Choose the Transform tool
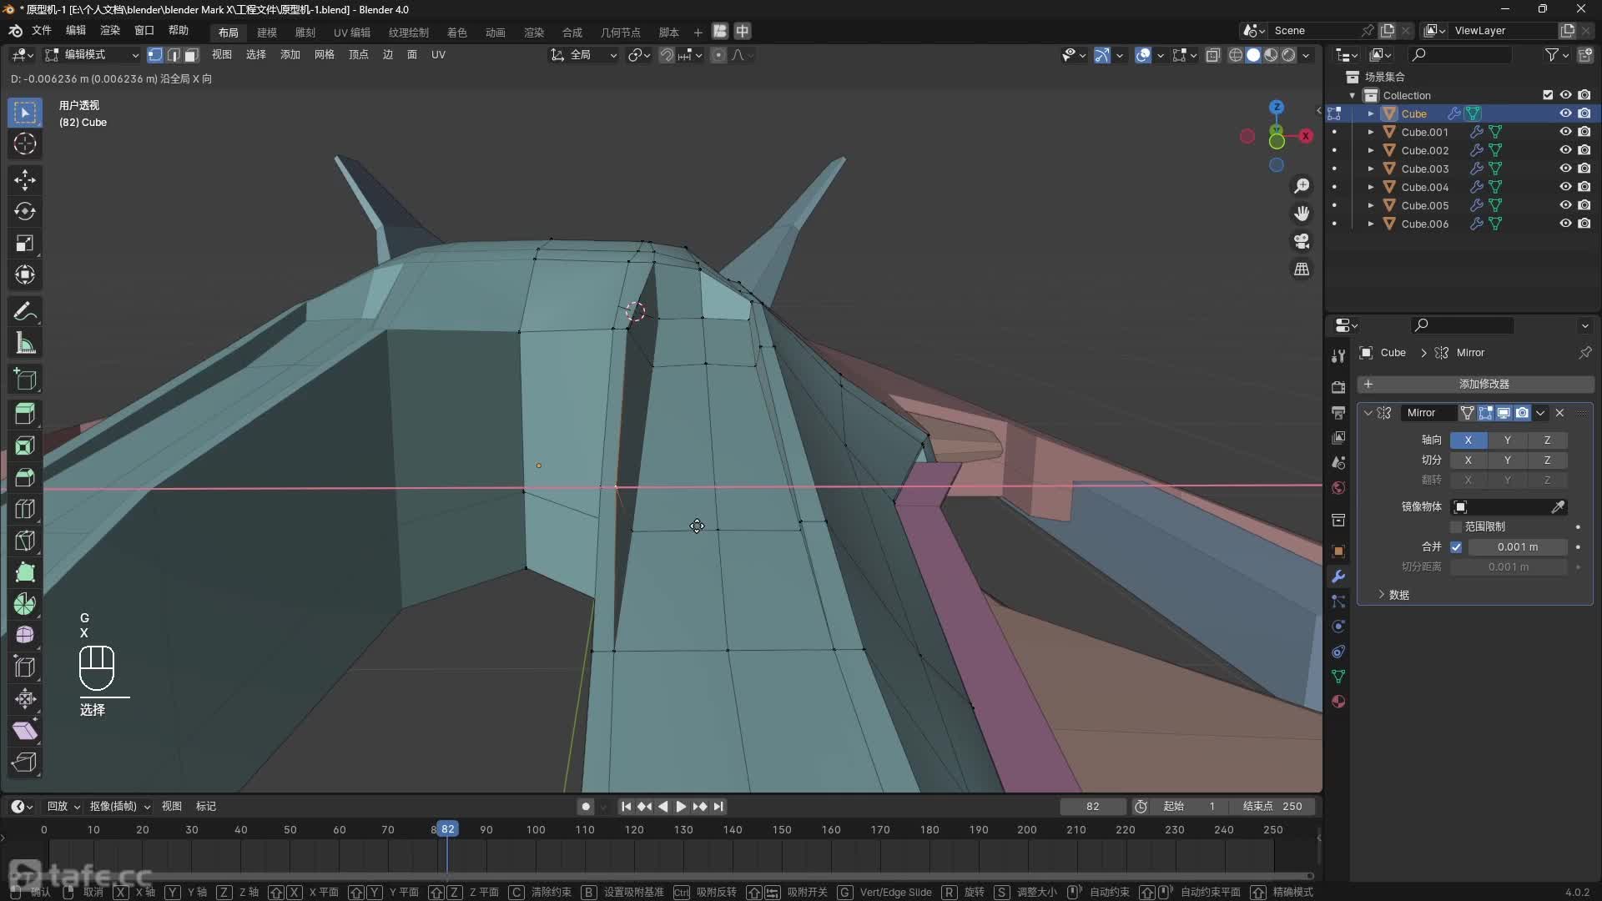 pyautogui.click(x=25, y=274)
